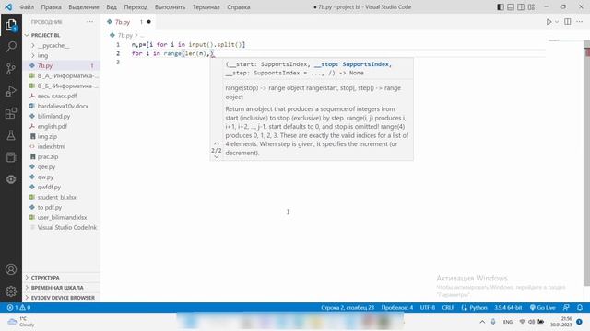Open the Manage gear settings
The image size is (590, 331).
click(x=11, y=291)
